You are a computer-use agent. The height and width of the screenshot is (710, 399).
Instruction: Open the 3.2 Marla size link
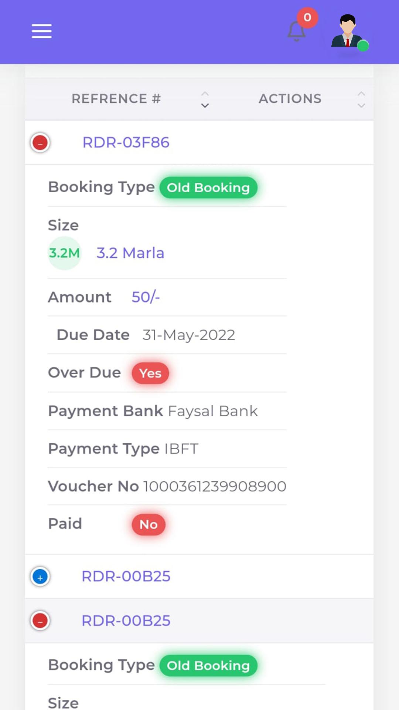click(x=130, y=253)
